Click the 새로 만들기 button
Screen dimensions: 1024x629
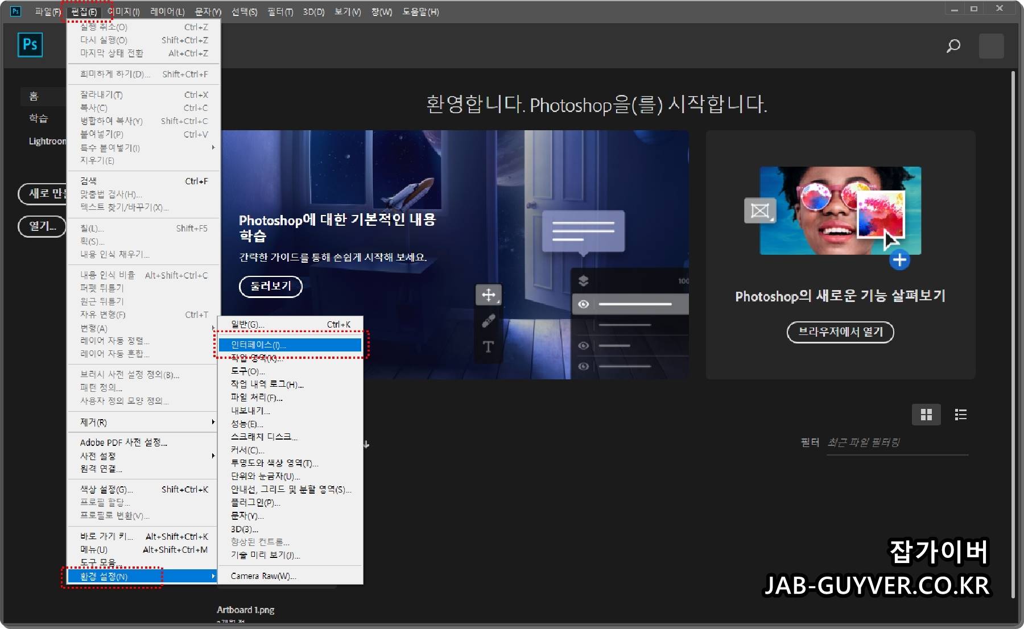click(43, 193)
